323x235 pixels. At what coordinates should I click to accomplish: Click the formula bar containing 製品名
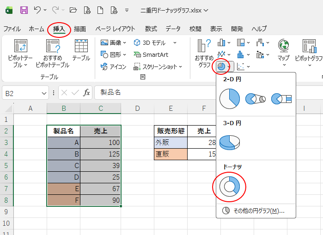156,93
